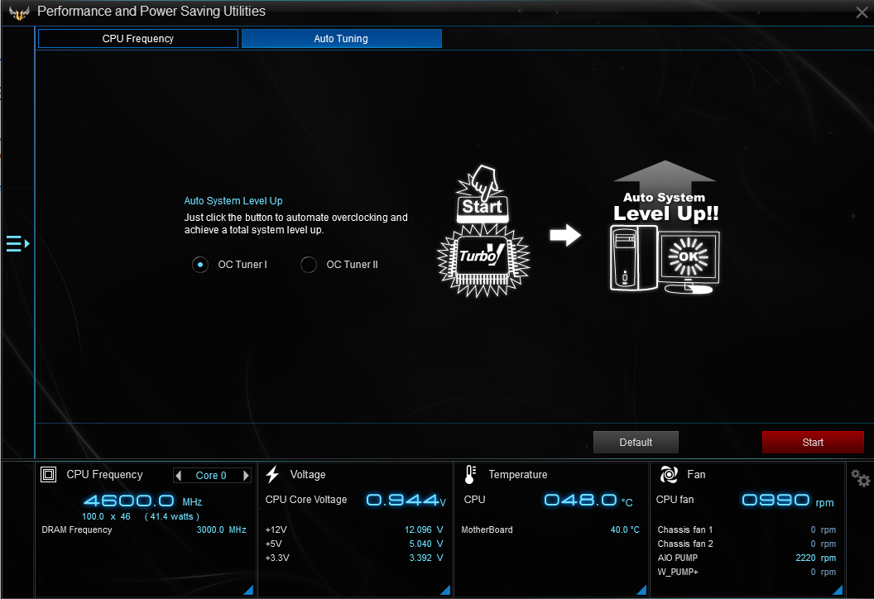Close the Performance and Power Saving window

[862, 12]
